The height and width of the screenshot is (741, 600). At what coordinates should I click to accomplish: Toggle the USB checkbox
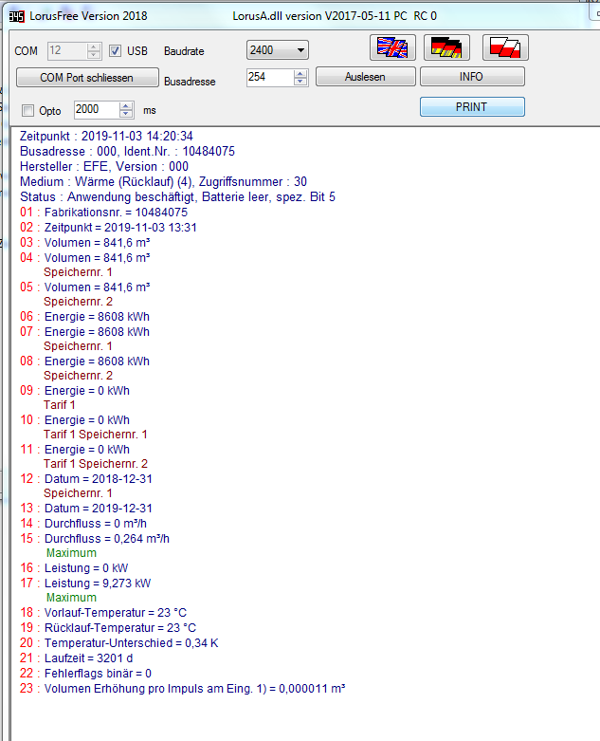(116, 50)
